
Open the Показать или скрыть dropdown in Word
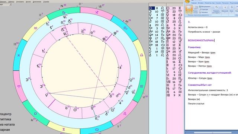point(216,9)
